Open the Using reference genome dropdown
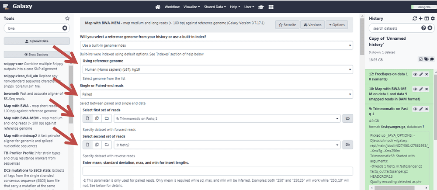Viewport: 437px width, 190px height. click(x=218, y=69)
